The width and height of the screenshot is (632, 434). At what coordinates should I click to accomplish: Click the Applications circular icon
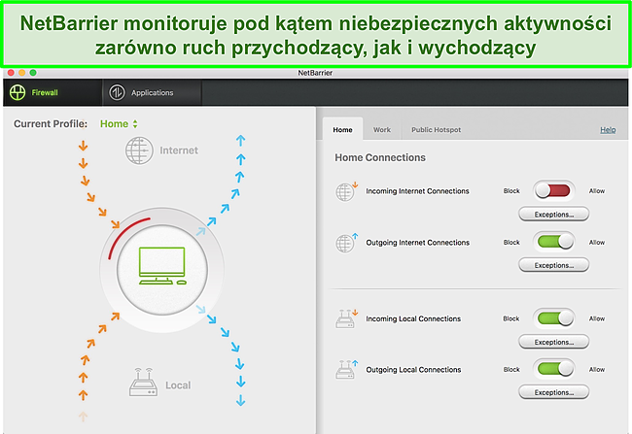(117, 92)
